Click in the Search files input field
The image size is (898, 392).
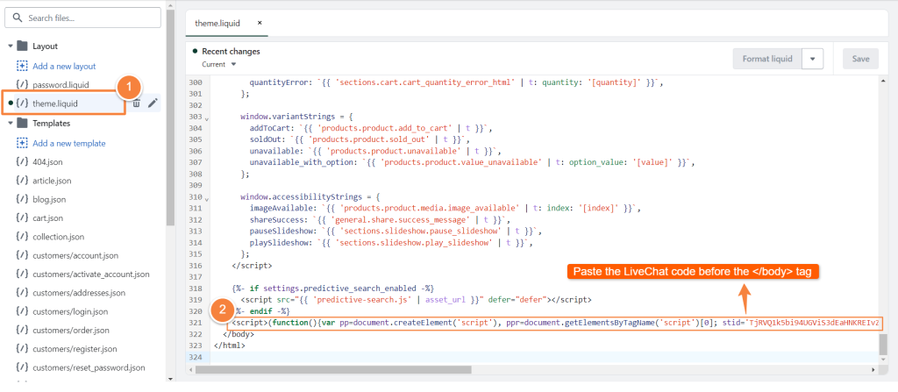click(88, 18)
